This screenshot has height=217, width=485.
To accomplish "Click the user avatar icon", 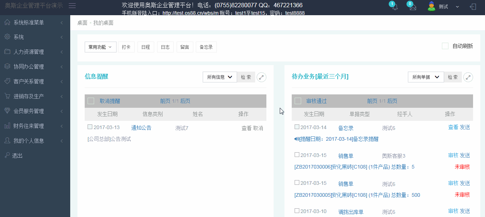I will point(431,6).
